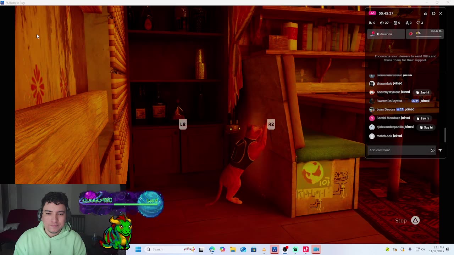Click the taskbar Search box
This screenshot has width=454, height=255.
coord(170,249)
